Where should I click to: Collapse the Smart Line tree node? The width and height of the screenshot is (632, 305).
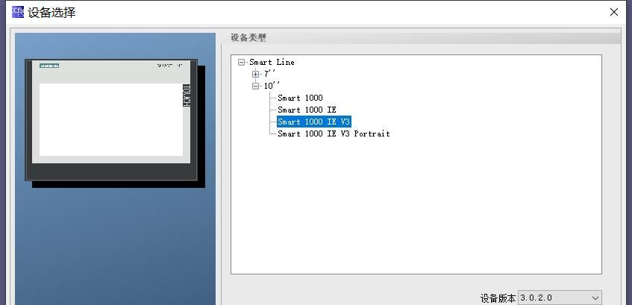tap(242, 63)
